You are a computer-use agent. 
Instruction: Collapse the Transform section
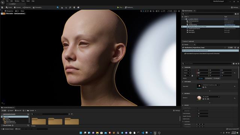pos(183,67)
